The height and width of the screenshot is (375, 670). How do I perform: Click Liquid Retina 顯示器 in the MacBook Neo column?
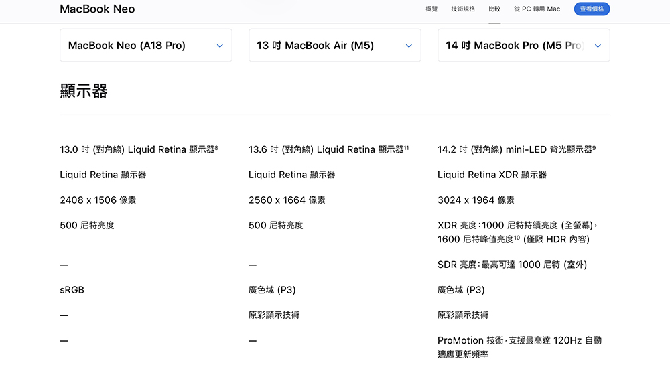103,175
